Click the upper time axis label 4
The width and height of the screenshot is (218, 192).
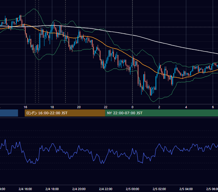pos(186,107)
